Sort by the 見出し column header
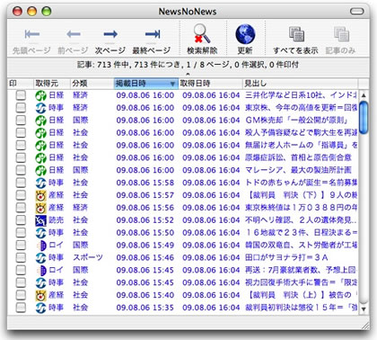 point(300,84)
